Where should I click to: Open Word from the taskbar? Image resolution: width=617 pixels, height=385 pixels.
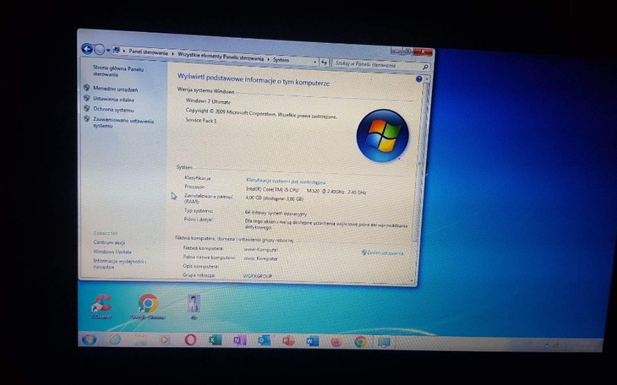coord(312,341)
